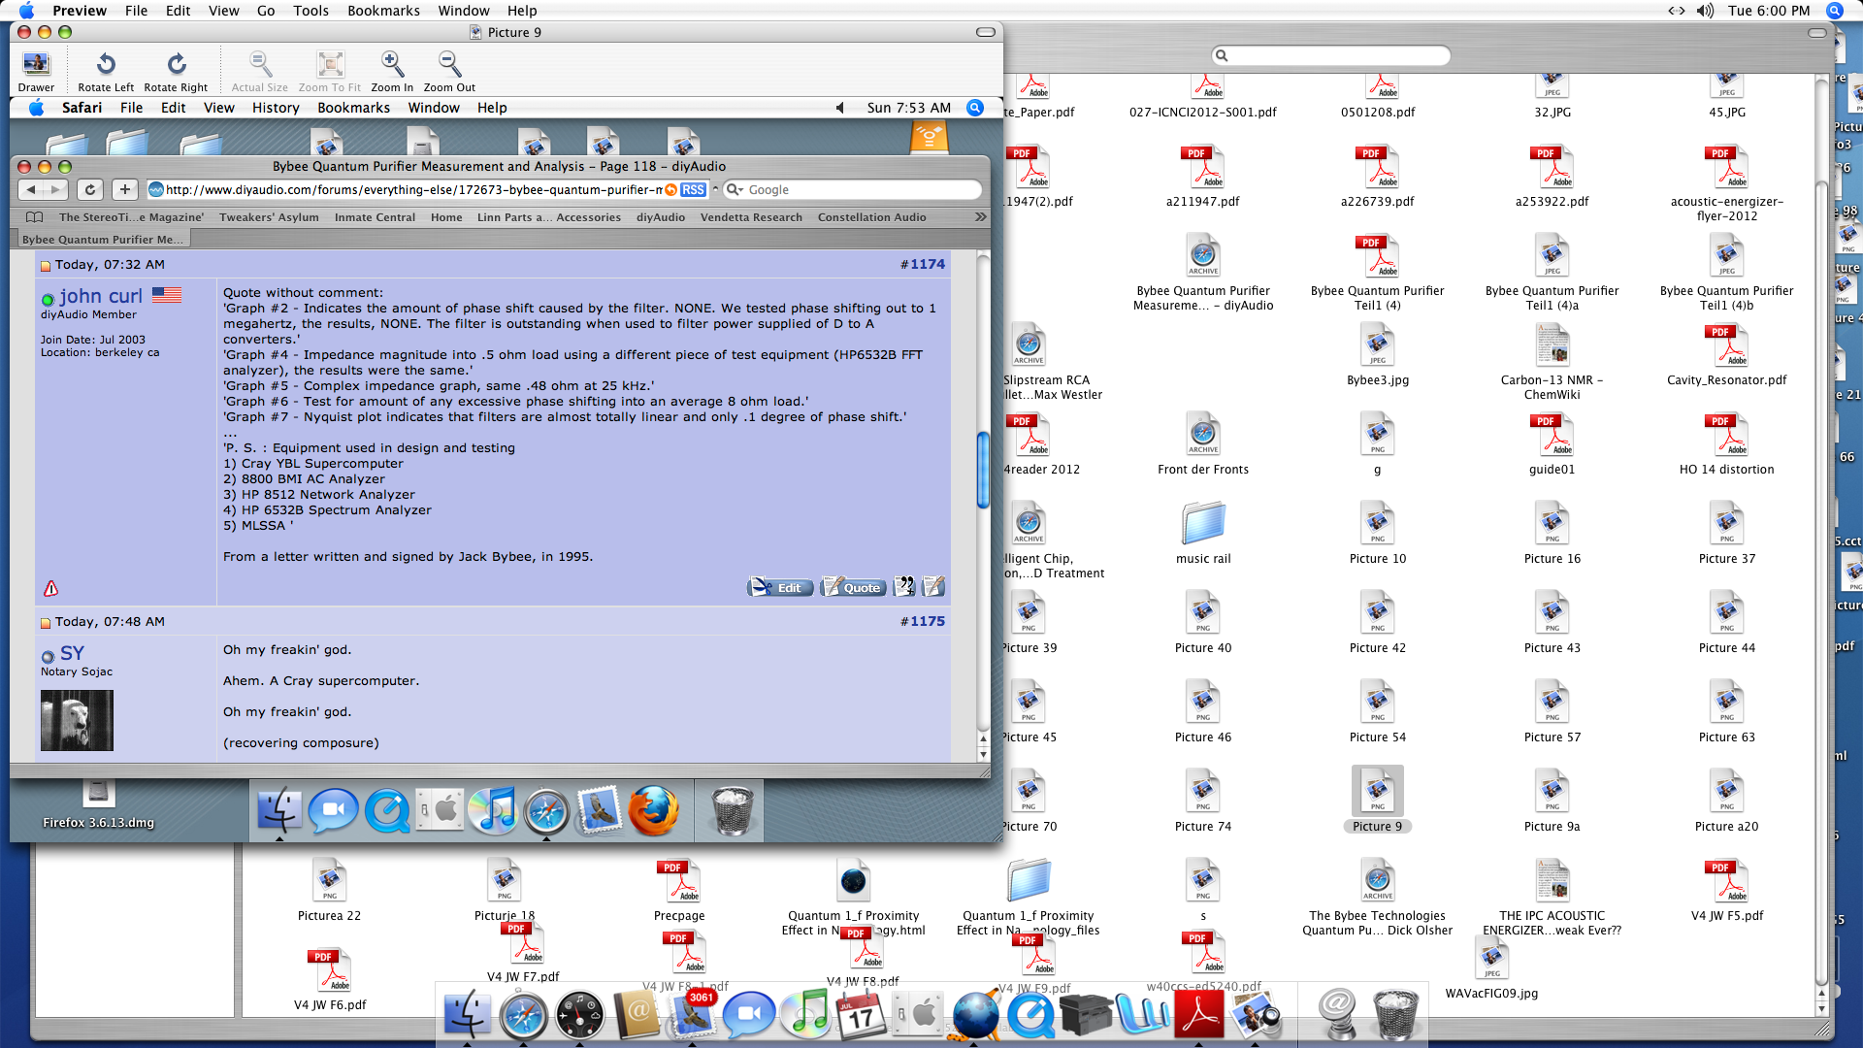1863x1048 pixels.
Task: Open QuickTime Player from the bottom Dock
Action: [1030, 1015]
